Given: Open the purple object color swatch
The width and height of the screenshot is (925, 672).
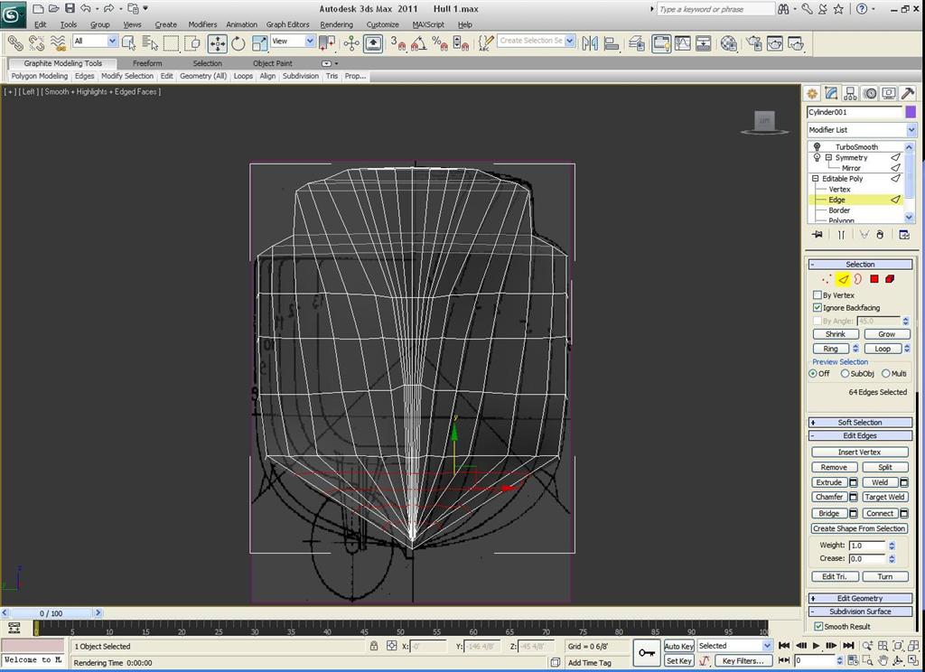Looking at the screenshot, I should tap(911, 112).
